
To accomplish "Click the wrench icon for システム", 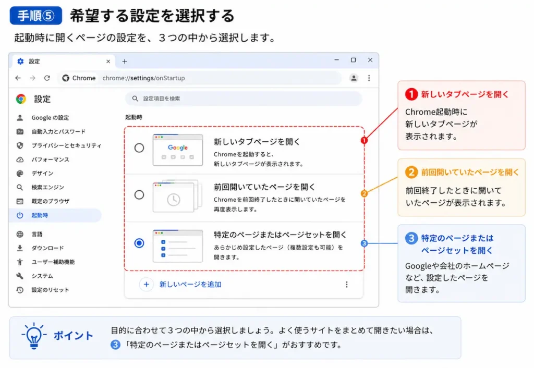I will tap(20, 276).
